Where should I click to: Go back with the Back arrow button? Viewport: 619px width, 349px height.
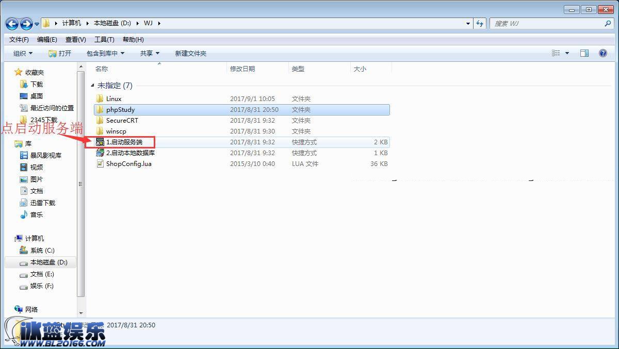coord(12,23)
